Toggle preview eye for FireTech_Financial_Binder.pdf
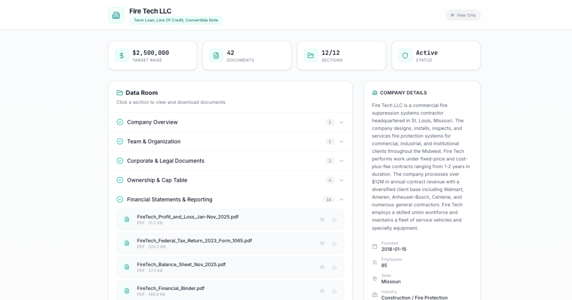Viewport: 572px width, 300px height. coord(322,290)
